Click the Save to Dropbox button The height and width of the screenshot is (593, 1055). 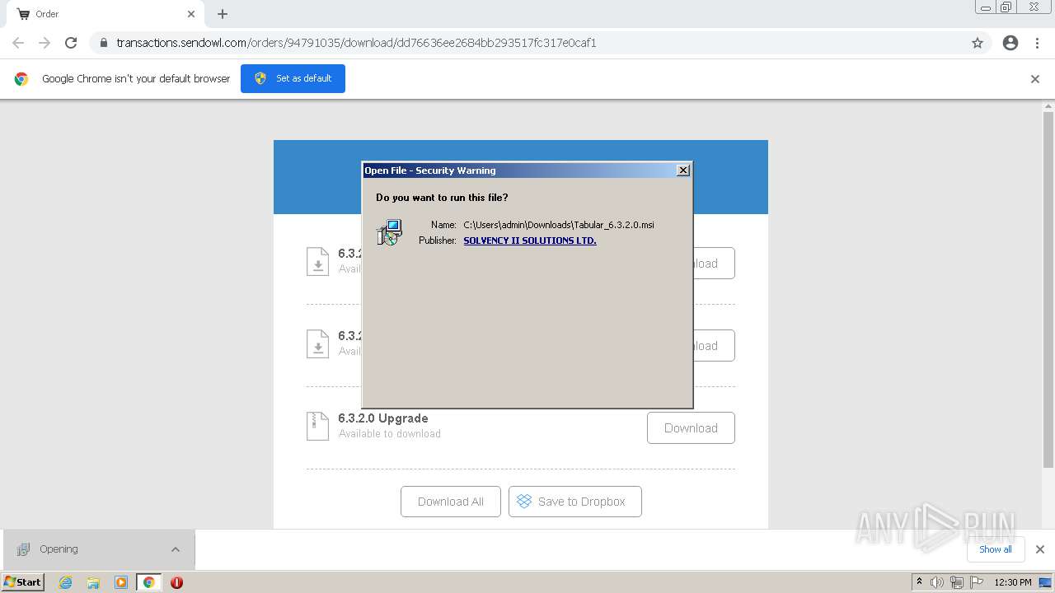click(575, 502)
